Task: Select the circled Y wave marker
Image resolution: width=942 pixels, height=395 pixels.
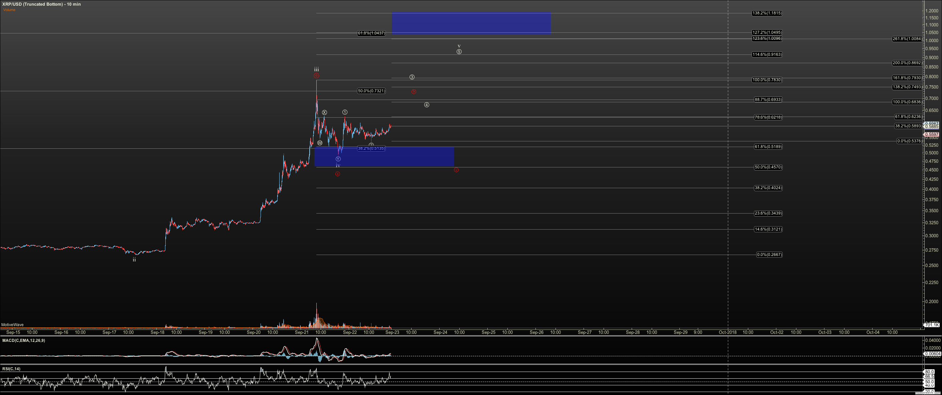Action: pos(338,159)
